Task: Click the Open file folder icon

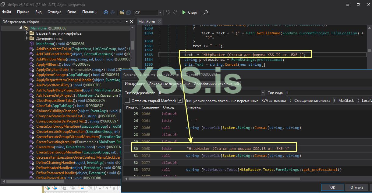Action: 122,12
